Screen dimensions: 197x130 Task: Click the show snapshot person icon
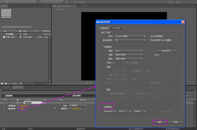tap(90, 83)
